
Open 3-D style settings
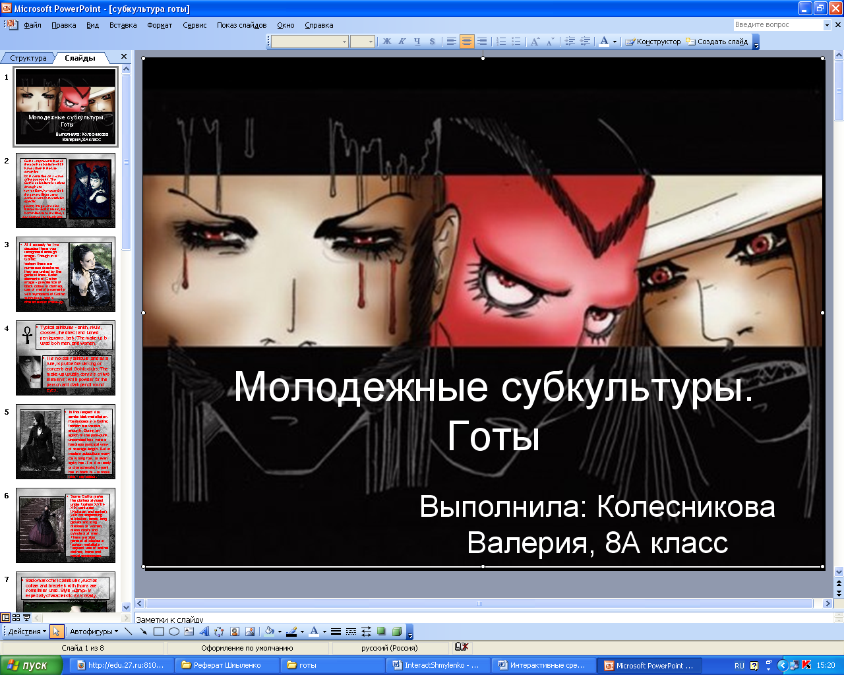point(396,631)
